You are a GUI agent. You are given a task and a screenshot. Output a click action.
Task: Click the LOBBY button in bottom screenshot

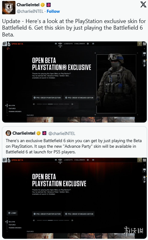tap(12, 213)
